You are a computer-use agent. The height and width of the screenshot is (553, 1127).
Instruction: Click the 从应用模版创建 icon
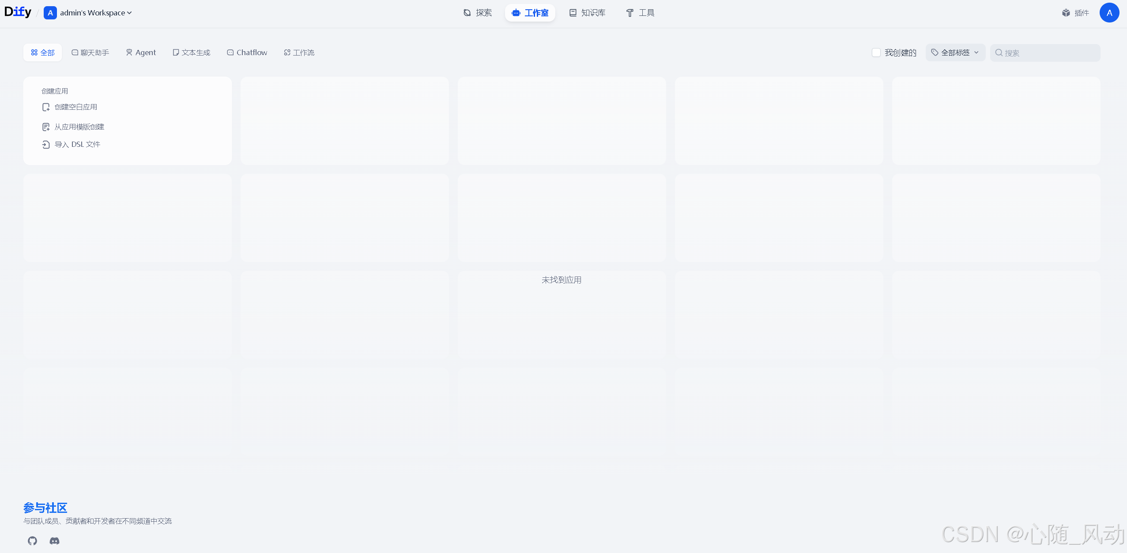[46, 127]
